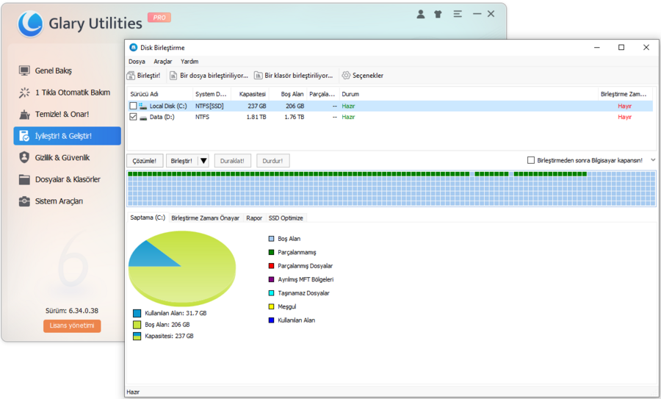This screenshot has height=399, width=661.
Task: Click the Meşgul yellow swatch
Action: point(272,306)
